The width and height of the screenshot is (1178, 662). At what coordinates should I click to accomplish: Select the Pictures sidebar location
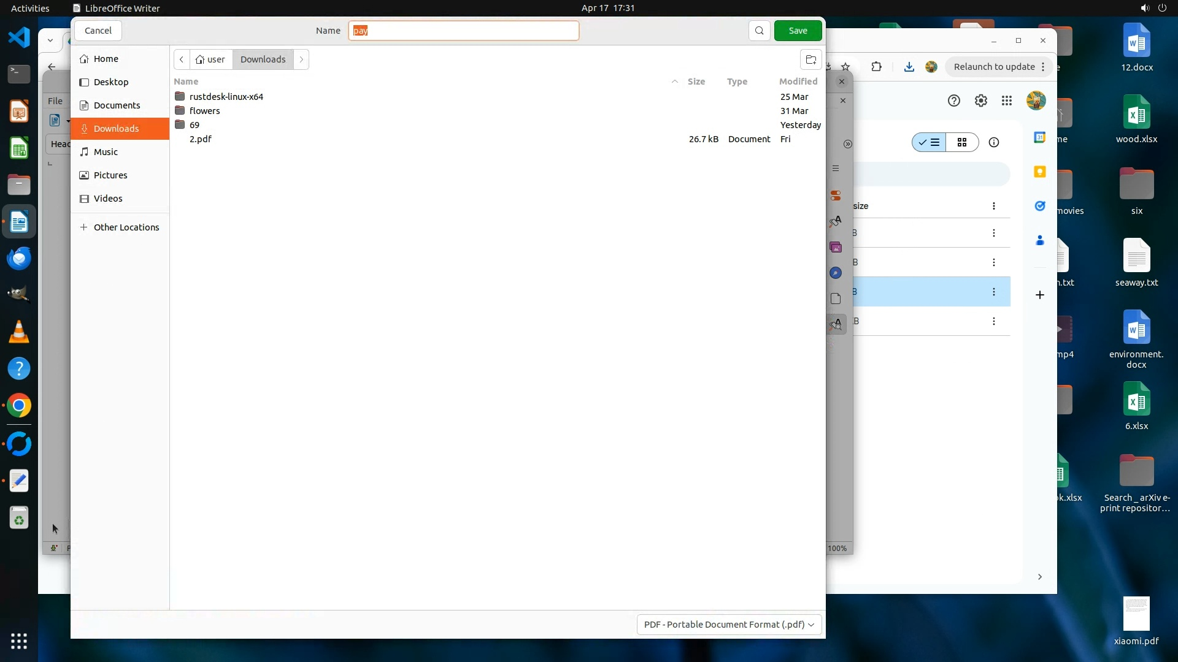110,175
